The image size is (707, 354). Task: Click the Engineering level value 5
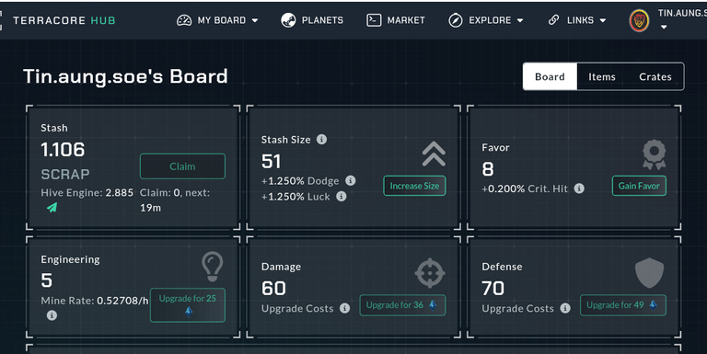46,280
